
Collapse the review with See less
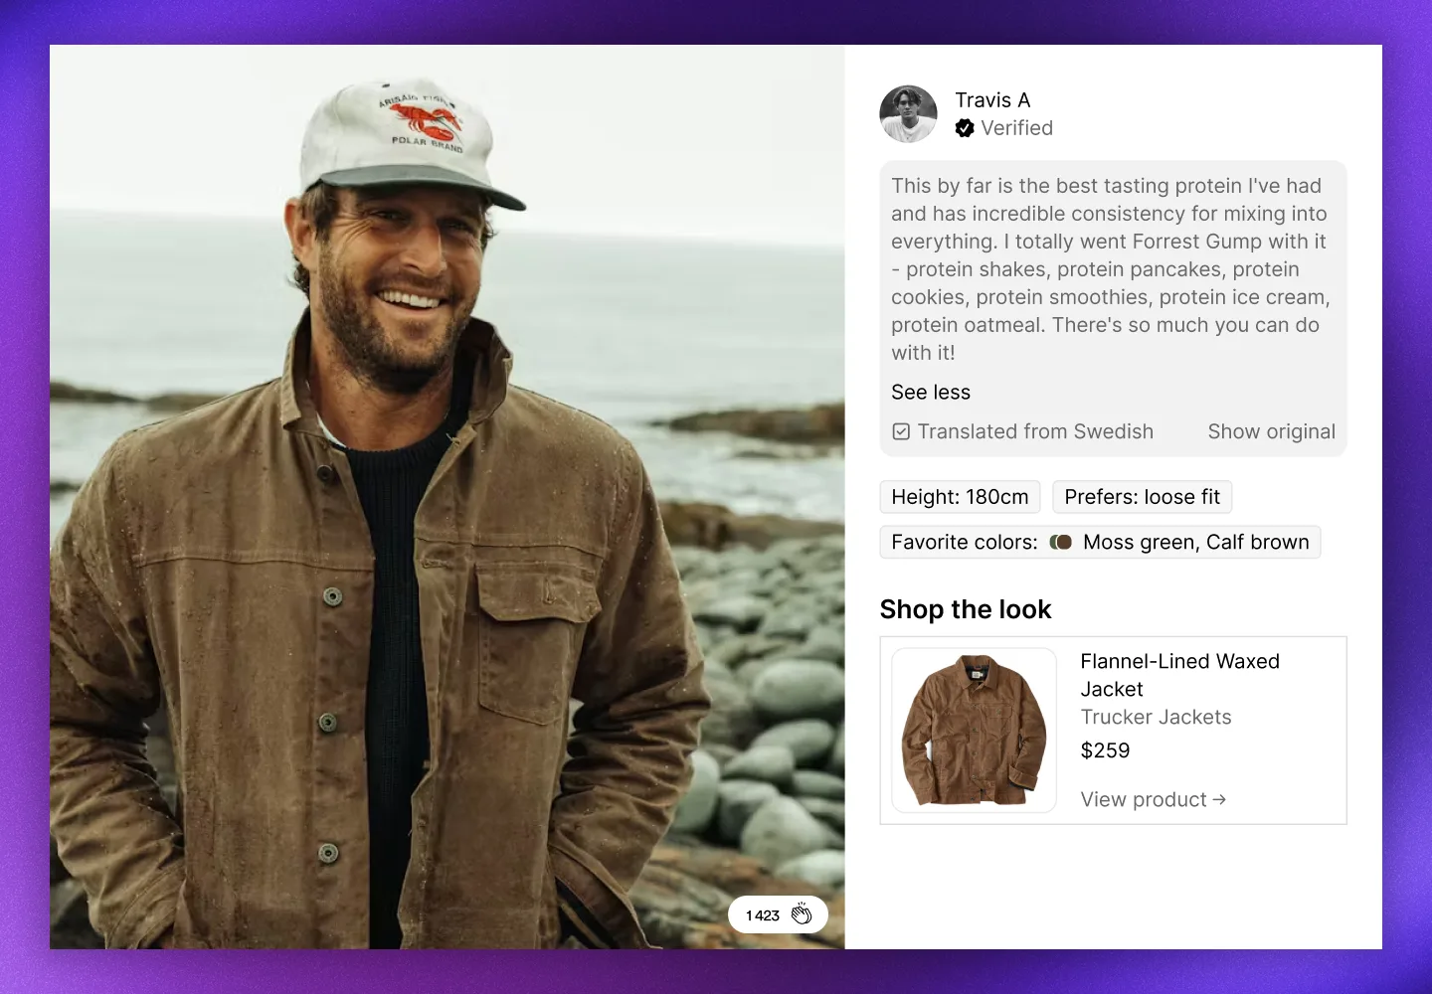click(931, 392)
